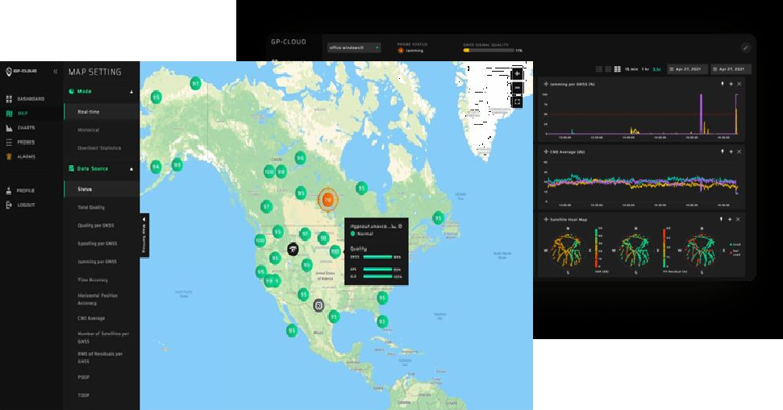Zoom out on the map
This screenshot has height=410, width=783.
click(x=517, y=88)
